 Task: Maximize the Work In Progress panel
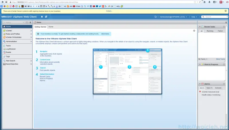tap(224, 64)
